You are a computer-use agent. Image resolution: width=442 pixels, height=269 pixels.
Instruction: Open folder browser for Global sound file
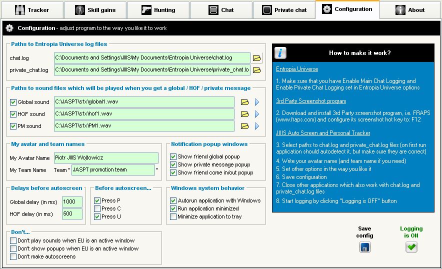tap(245, 102)
